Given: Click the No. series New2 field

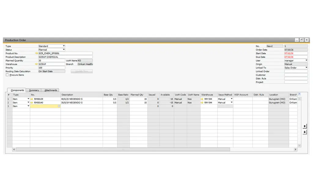Looking at the screenshot, I should pos(275,46).
